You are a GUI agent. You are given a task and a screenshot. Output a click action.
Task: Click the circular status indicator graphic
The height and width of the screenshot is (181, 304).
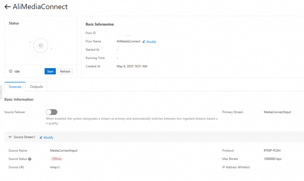coord(41,46)
